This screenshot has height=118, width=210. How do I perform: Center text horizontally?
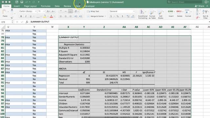coord(66,16)
